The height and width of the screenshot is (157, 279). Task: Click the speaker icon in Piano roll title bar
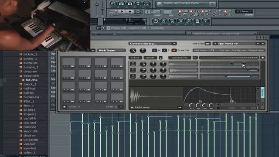click(103, 28)
